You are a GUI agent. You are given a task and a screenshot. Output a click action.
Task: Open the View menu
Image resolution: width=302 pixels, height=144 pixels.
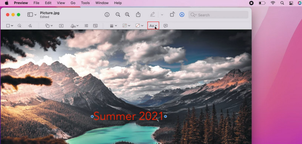click(x=61, y=3)
